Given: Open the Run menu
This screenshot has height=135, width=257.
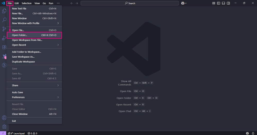Looking at the screenshot, I should [x=51, y=3].
